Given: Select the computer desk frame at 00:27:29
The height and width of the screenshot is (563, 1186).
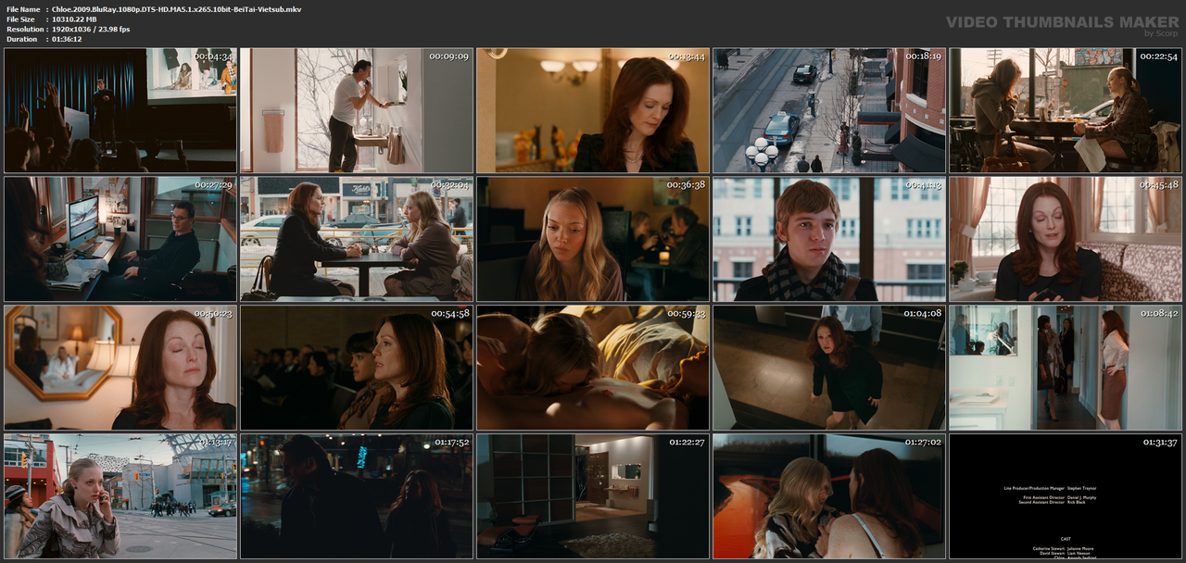Looking at the screenshot, I should 120,239.
